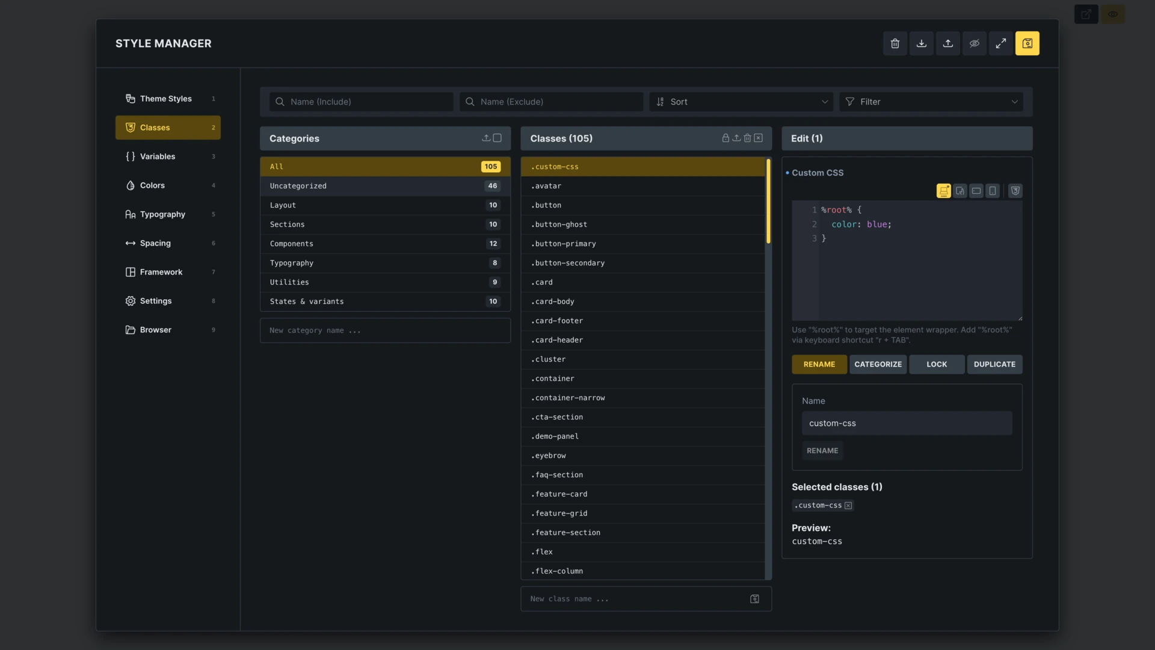Select the desktop breakpoint icon above the code editor
Screen dimensions: 1155x650
coord(943,191)
